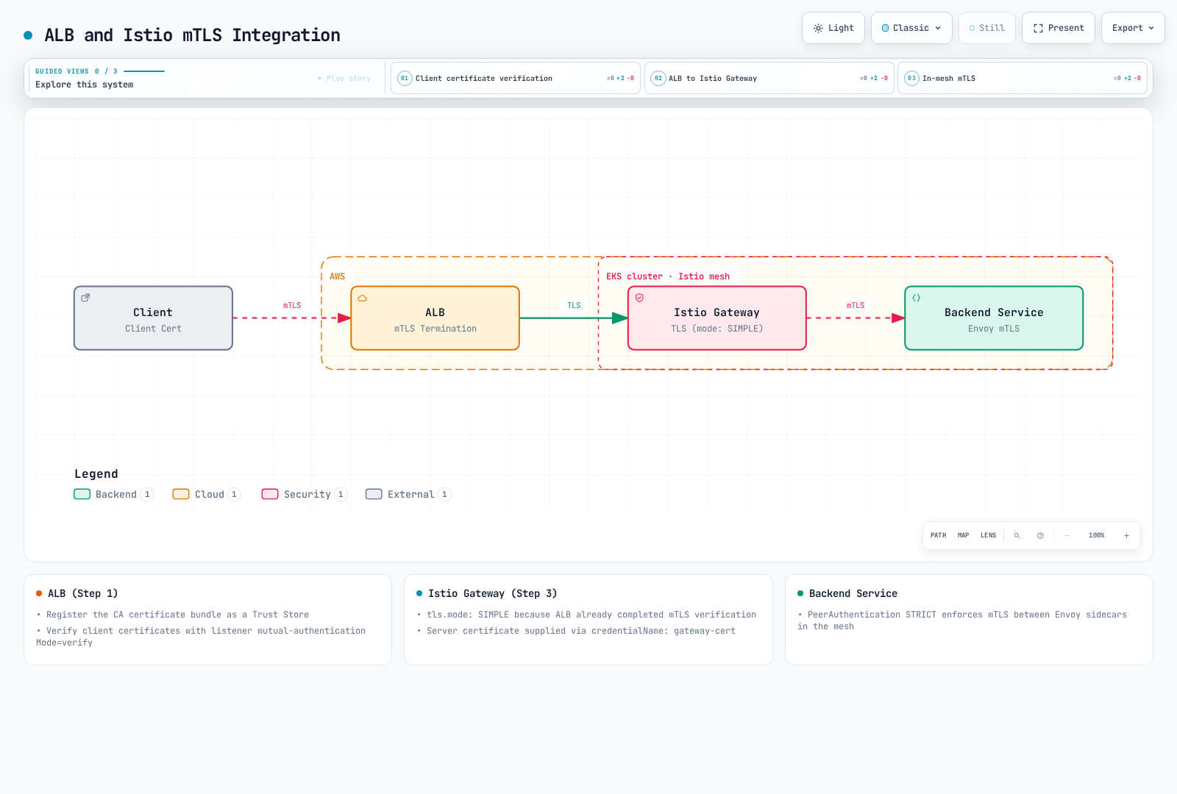The height and width of the screenshot is (794, 1177).
Task: Switch to PATH mode
Action: point(938,535)
